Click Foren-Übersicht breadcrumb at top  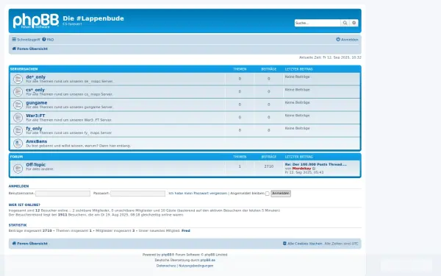pos(30,49)
